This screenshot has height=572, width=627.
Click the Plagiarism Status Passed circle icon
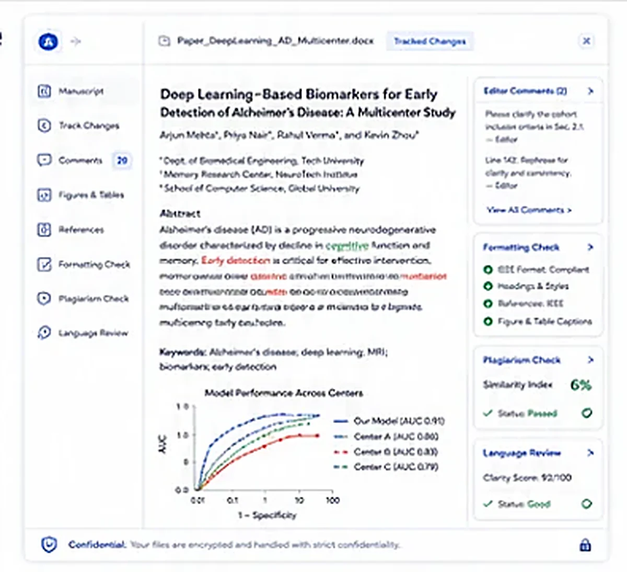click(x=587, y=413)
